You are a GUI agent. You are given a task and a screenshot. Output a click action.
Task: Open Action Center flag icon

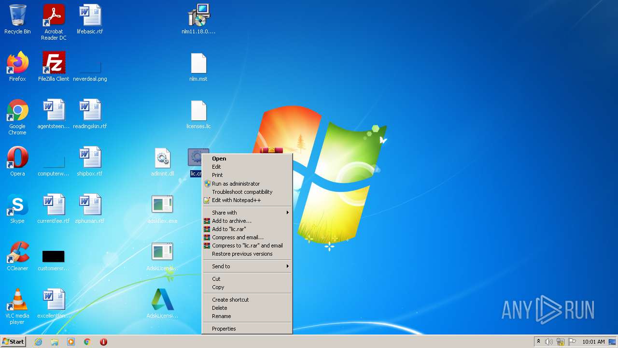(x=572, y=342)
